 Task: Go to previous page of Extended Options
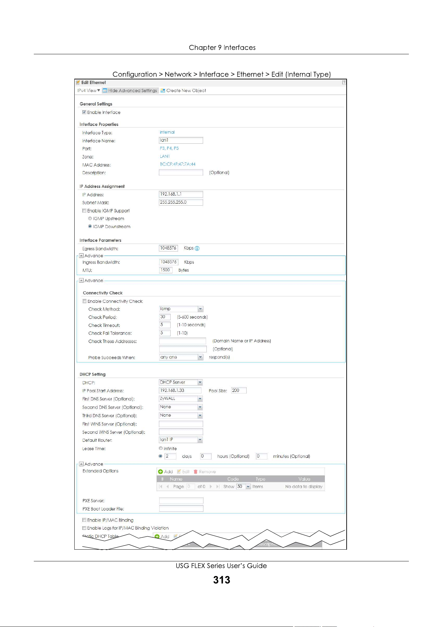168,487
